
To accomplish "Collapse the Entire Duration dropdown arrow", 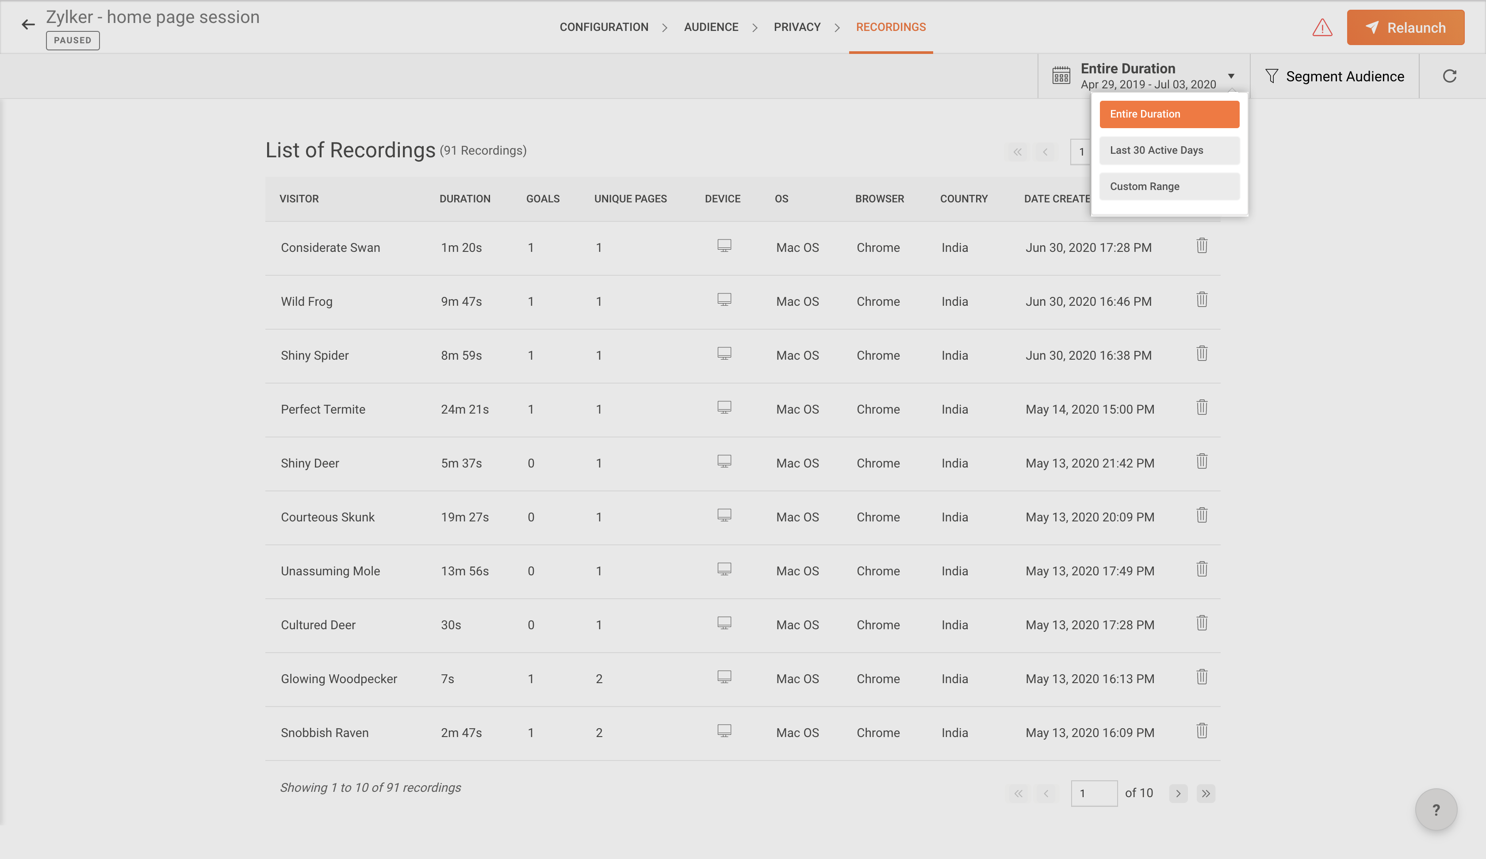I will (1231, 76).
